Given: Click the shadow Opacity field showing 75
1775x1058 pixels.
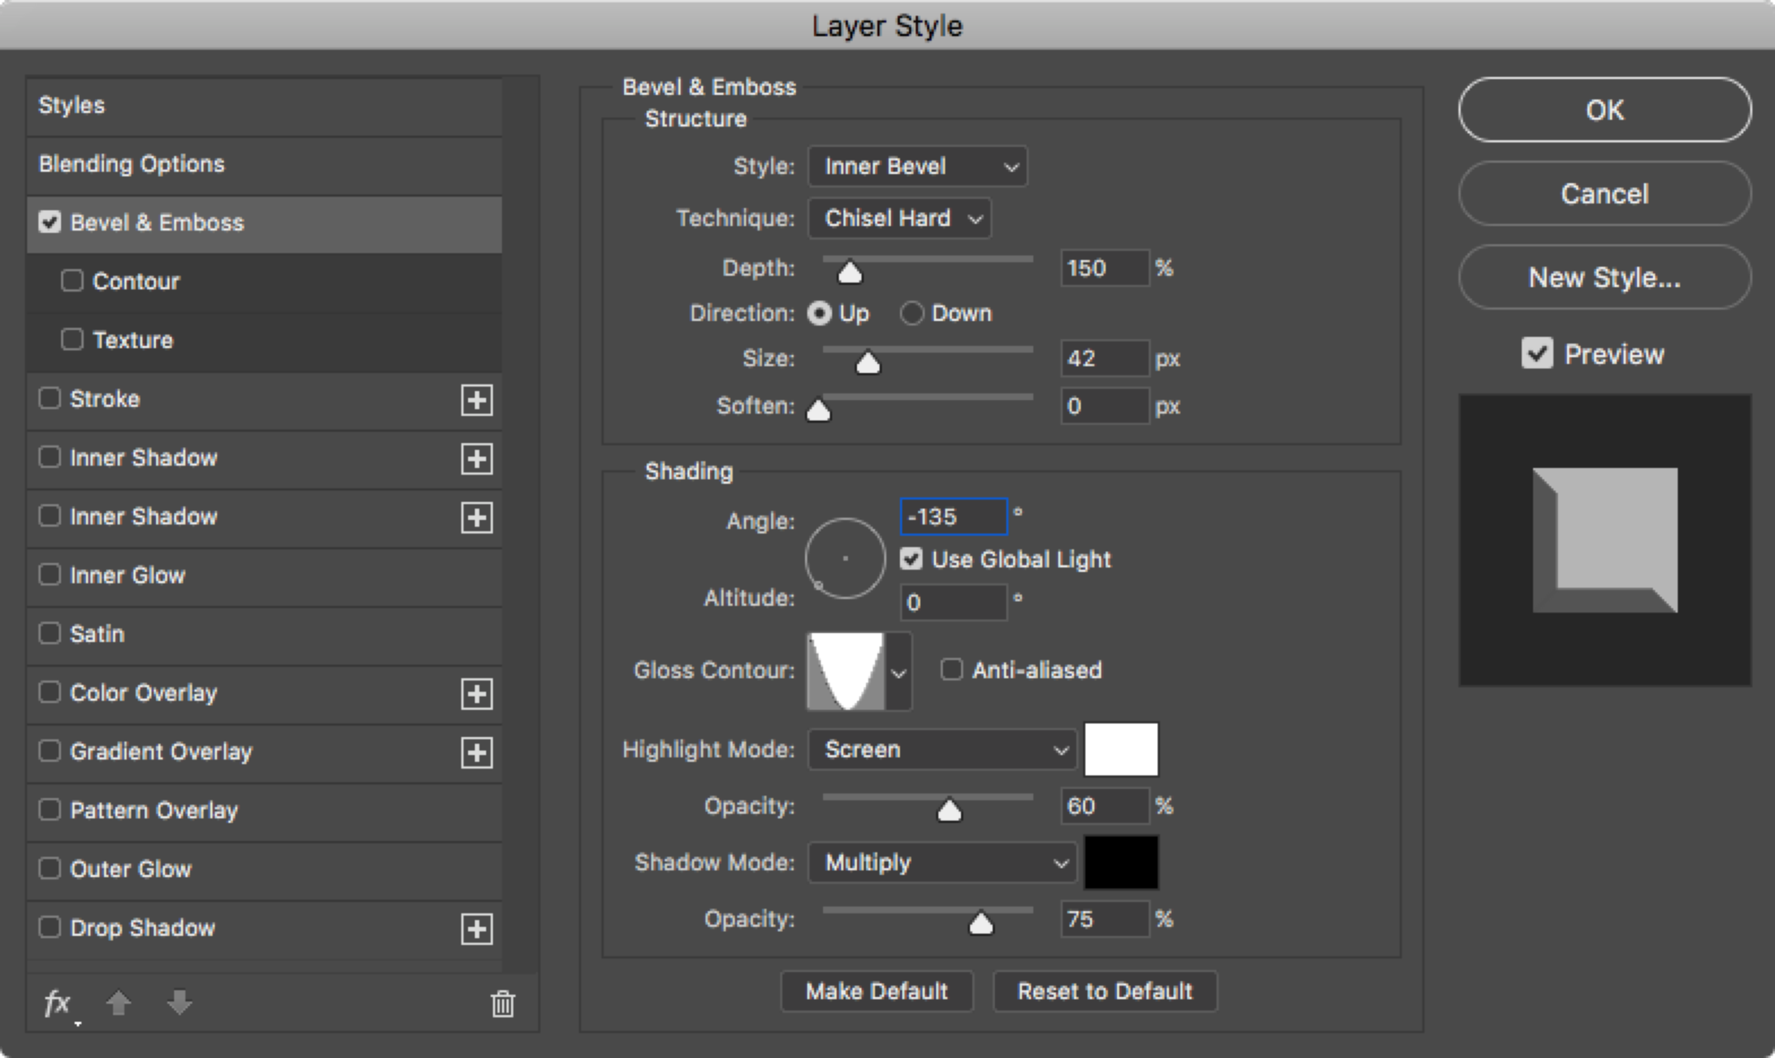Looking at the screenshot, I should [x=1105, y=919].
